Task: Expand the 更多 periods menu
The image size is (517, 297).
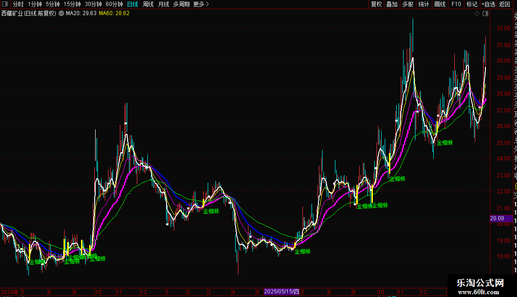Action: pos(201,4)
